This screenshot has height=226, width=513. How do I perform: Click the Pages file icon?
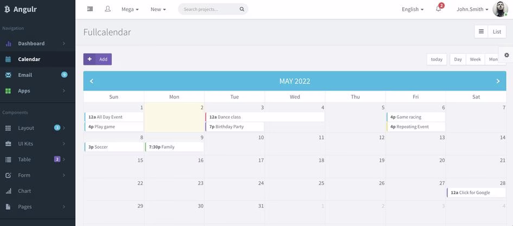pyautogui.click(x=9, y=207)
